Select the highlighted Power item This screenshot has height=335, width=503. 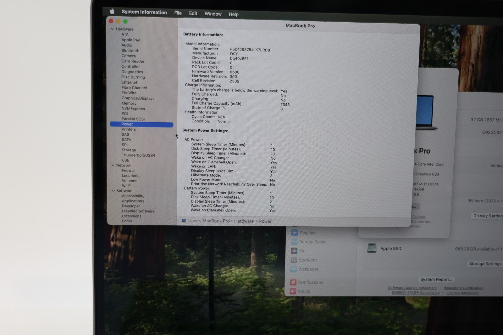click(142, 124)
